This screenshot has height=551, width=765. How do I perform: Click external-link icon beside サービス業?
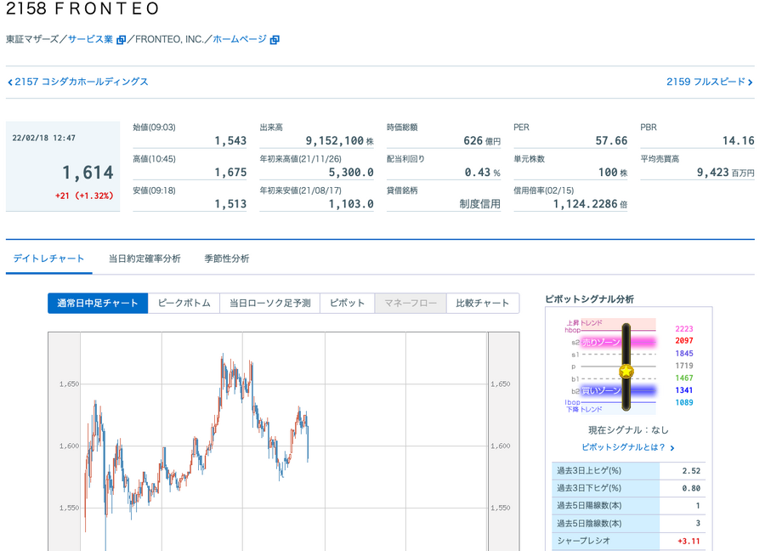coord(121,40)
